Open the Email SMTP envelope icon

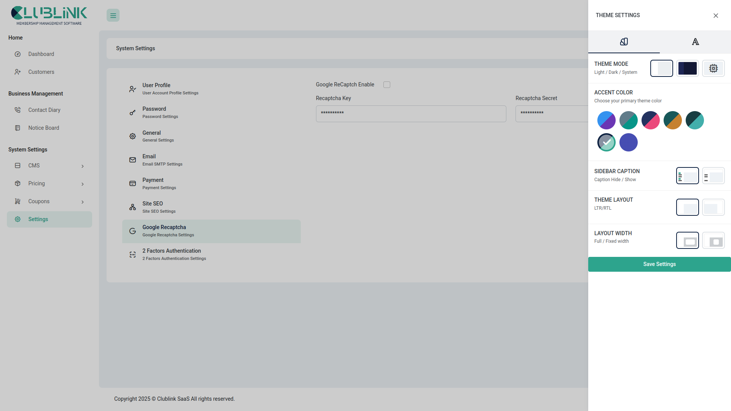[132, 160]
